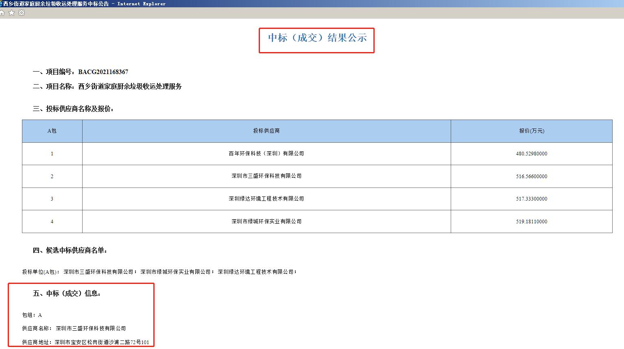Click 深圳绿达环境工程技术有限公司 in row 3
Image resolution: width=624 pixels, height=349 pixels.
266,199
